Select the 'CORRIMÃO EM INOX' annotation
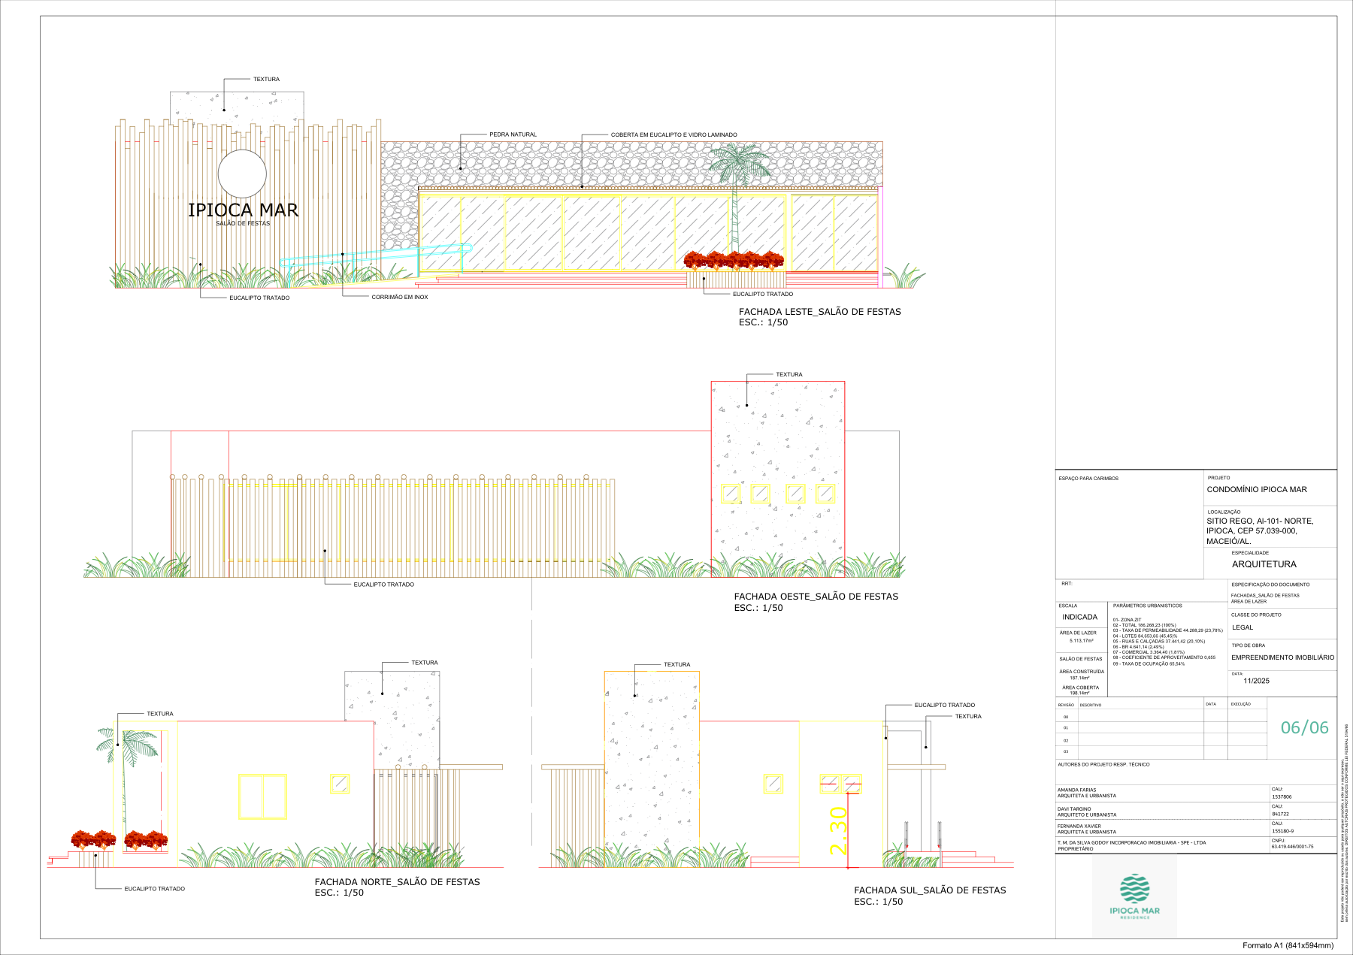 [400, 298]
